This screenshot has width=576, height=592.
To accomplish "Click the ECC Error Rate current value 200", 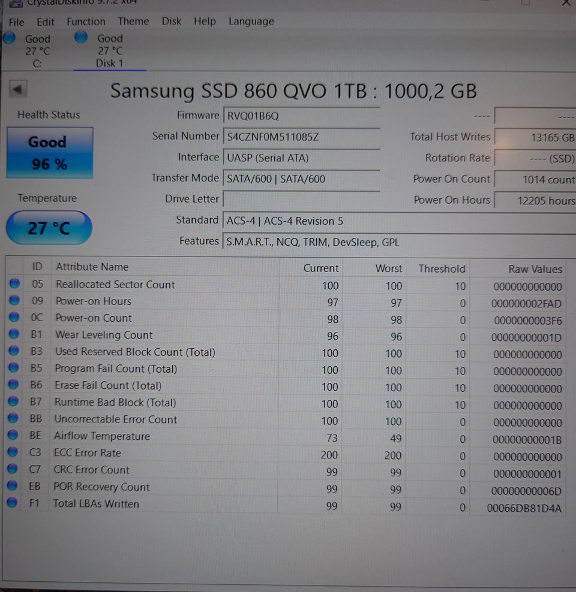I will (x=329, y=455).
